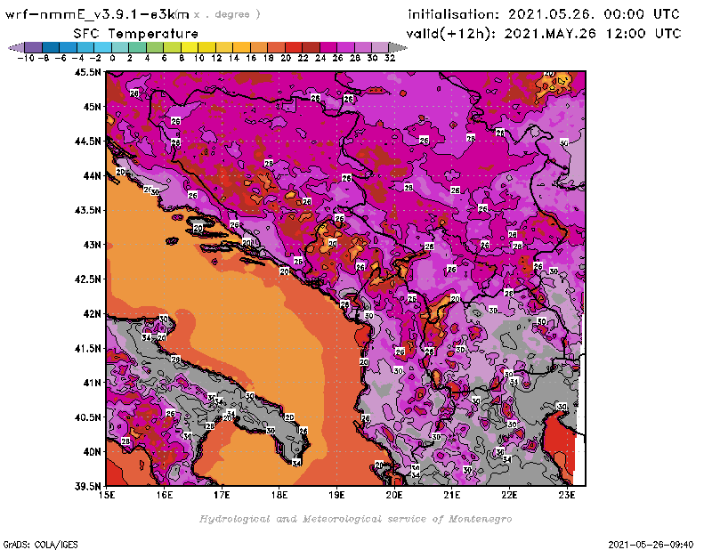Click the pale arrow below -10 on colorbar
Image resolution: width=712 pixels, height=550 pixels.
[16, 47]
